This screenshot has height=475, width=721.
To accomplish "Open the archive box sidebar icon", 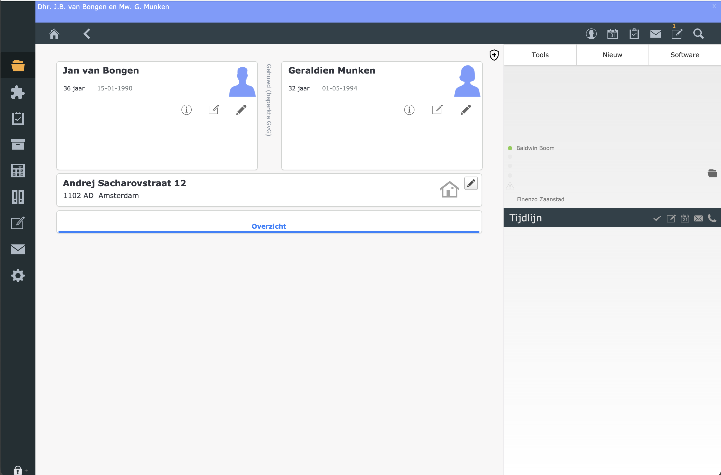I will (18, 144).
